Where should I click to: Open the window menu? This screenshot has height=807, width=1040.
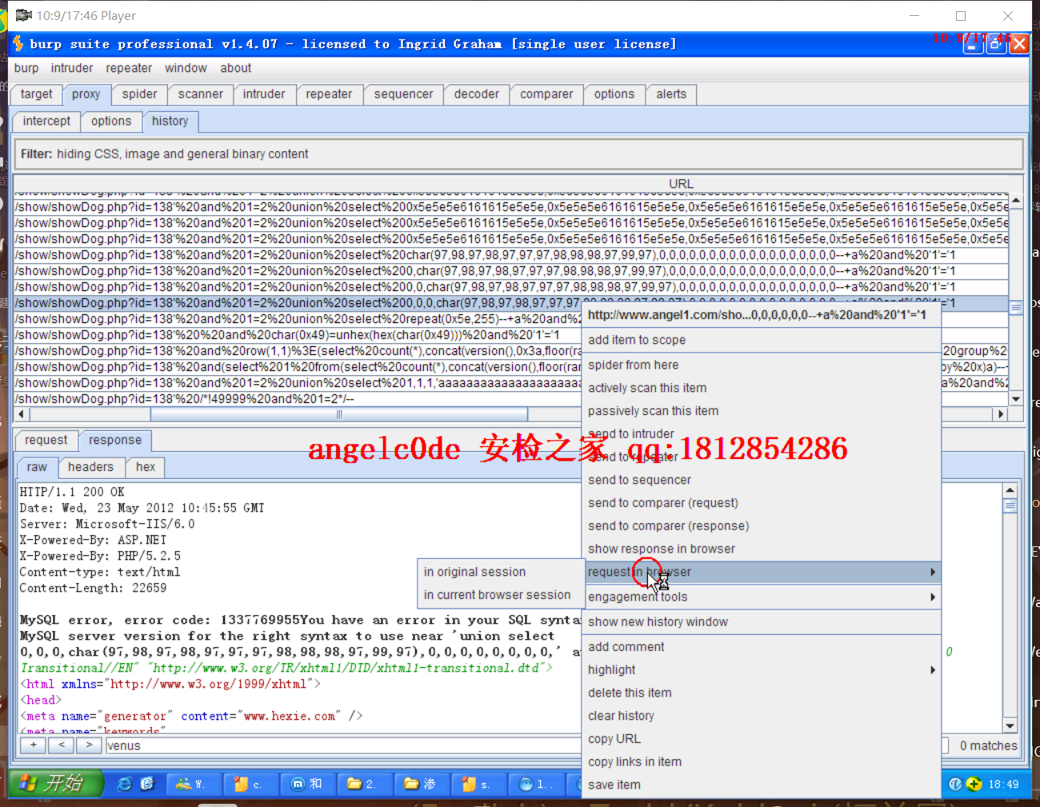point(186,69)
